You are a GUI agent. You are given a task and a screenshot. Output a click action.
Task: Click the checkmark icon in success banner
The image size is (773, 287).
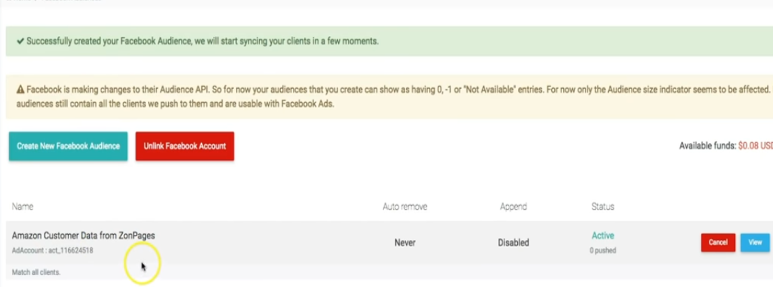point(20,41)
